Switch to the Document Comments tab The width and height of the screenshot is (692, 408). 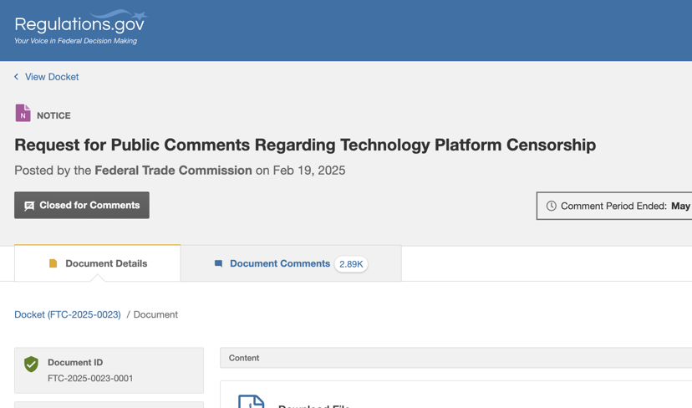279,263
